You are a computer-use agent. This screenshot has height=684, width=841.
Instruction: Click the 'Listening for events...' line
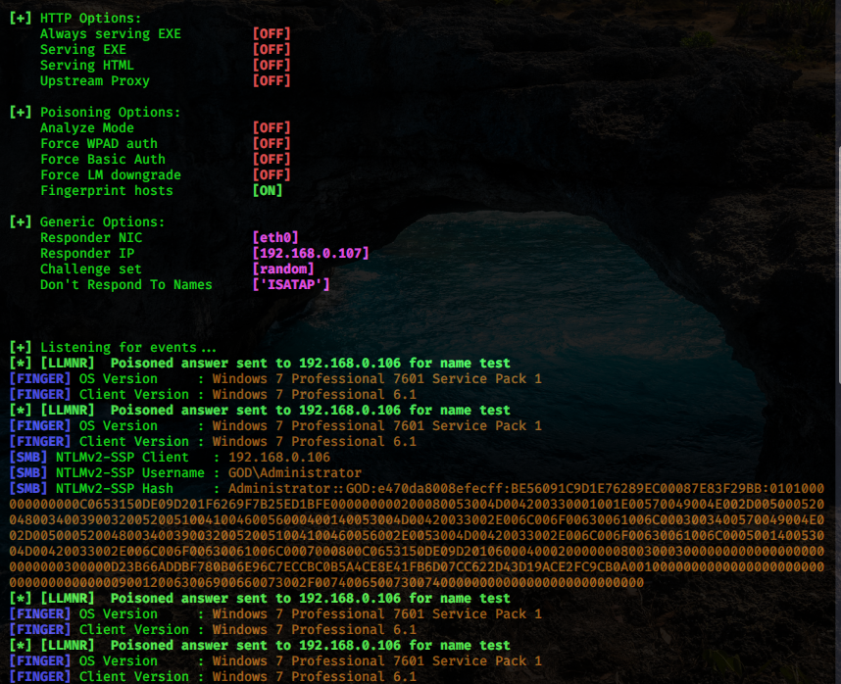113,347
